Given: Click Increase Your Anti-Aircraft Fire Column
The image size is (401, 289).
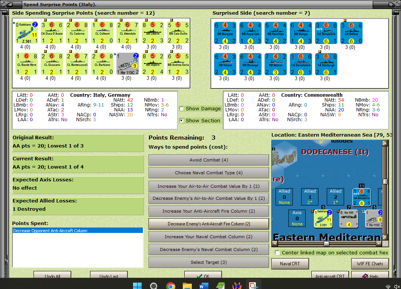Looking at the screenshot, I should click(x=209, y=211).
